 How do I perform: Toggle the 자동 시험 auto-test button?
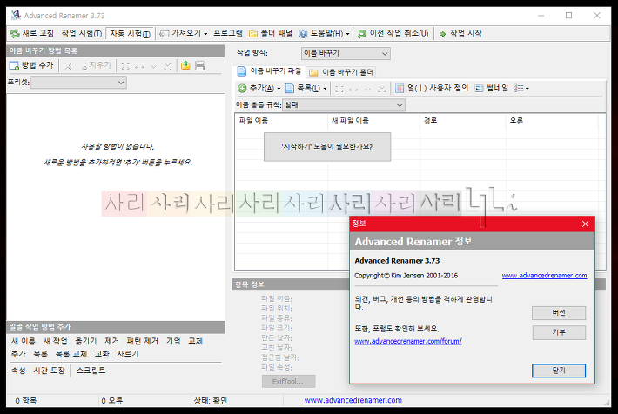coord(130,33)
